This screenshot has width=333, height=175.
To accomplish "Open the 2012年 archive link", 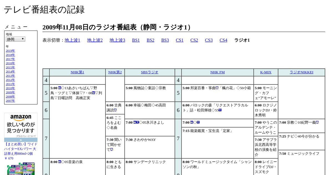I will coord(10,80).
